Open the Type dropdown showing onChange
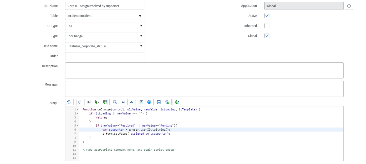 pos(105,36)
